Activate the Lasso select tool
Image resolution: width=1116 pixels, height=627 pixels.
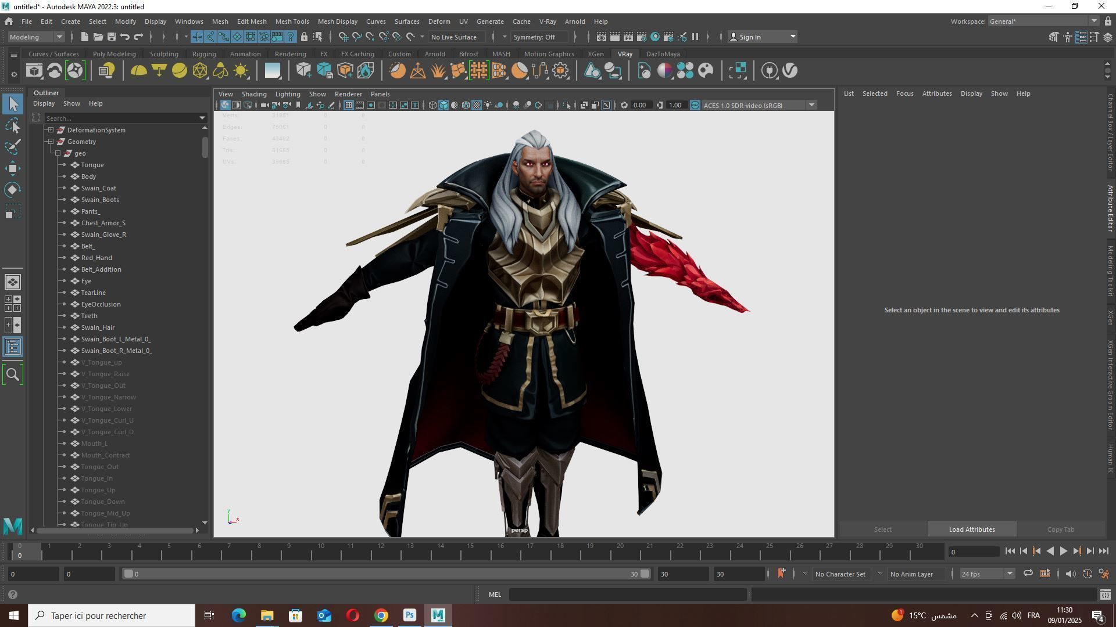click(x=13, y=125)
